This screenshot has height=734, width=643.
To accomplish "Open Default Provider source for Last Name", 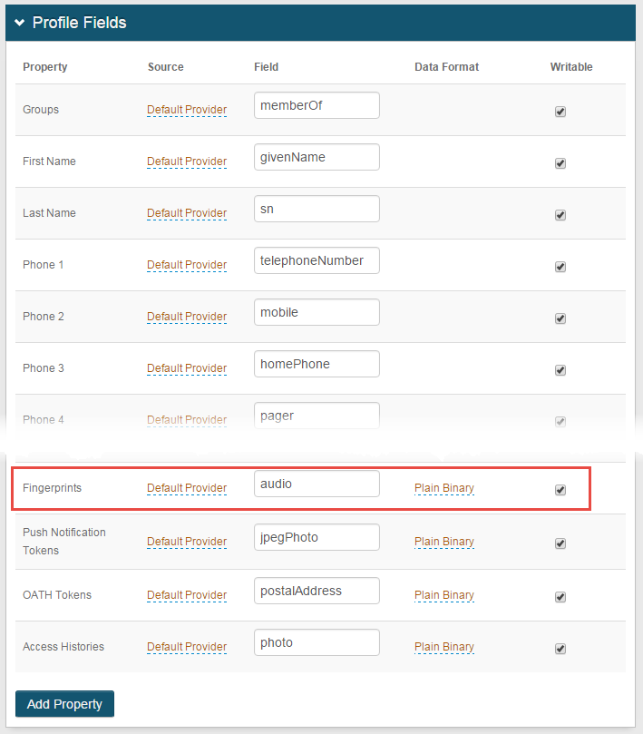I will point(187,213).
